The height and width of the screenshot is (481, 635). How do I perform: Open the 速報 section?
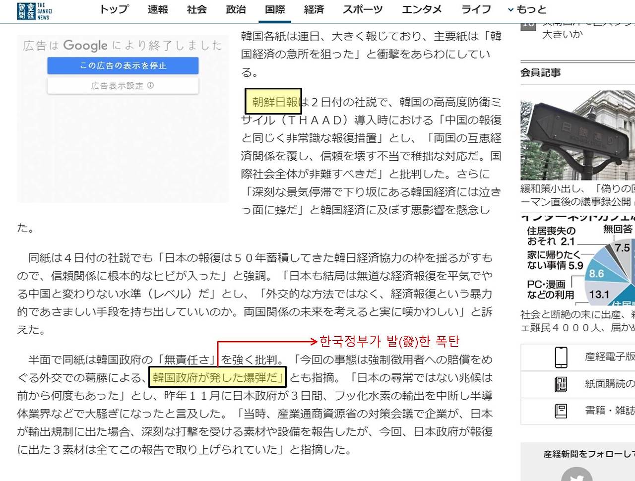tap(158, 9)
